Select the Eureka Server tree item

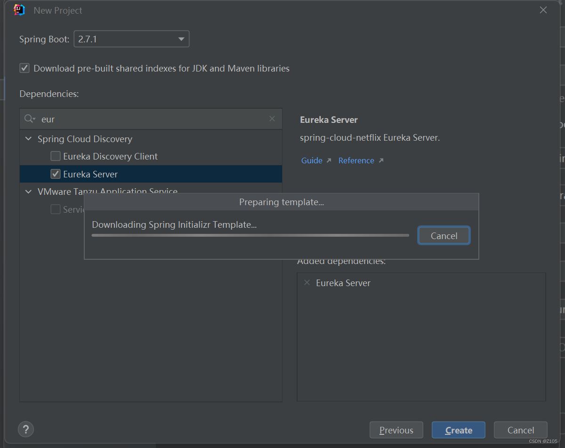point(151,174)
